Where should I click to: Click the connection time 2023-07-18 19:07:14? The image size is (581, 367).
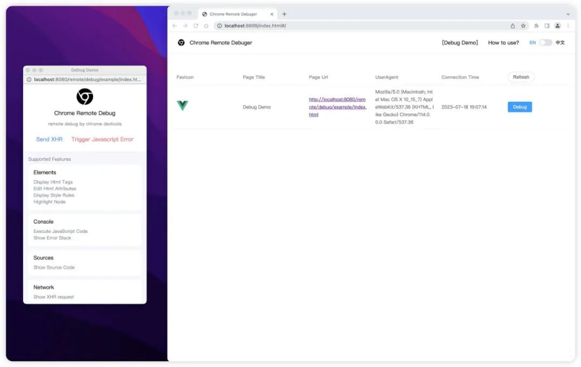point(464,107)
